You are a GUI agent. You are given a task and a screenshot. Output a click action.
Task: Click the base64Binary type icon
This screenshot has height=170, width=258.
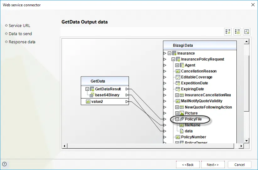[92, 95]
